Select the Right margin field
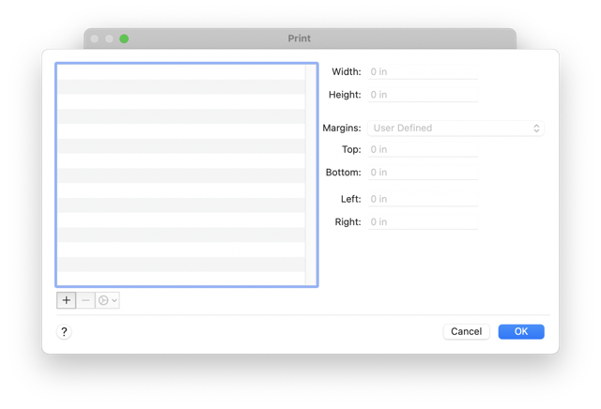The width and height of the screenshot is (601, 409). [423, 222]
